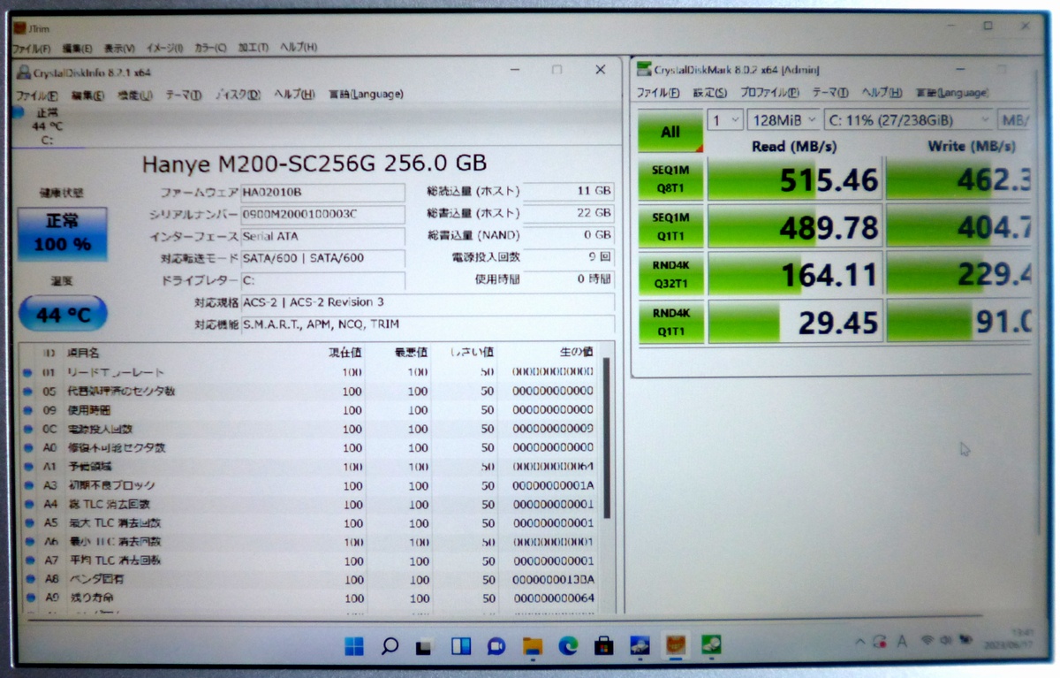Click the SATA/600 transfer mode field
The height and width of the screenshot is (678, 1060).
(x=322, y=258)
